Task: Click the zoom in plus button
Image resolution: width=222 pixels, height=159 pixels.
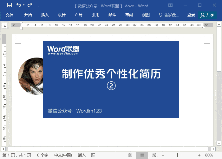Action: pyautogui.click(x=199, y=155)
